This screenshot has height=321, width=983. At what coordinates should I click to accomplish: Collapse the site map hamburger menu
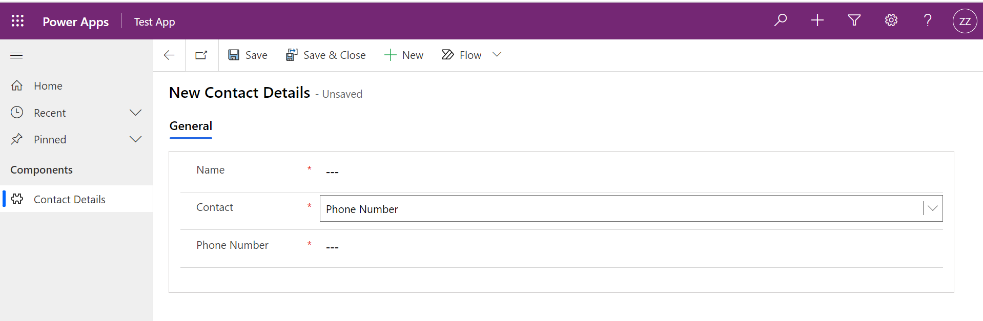(16, 55)
